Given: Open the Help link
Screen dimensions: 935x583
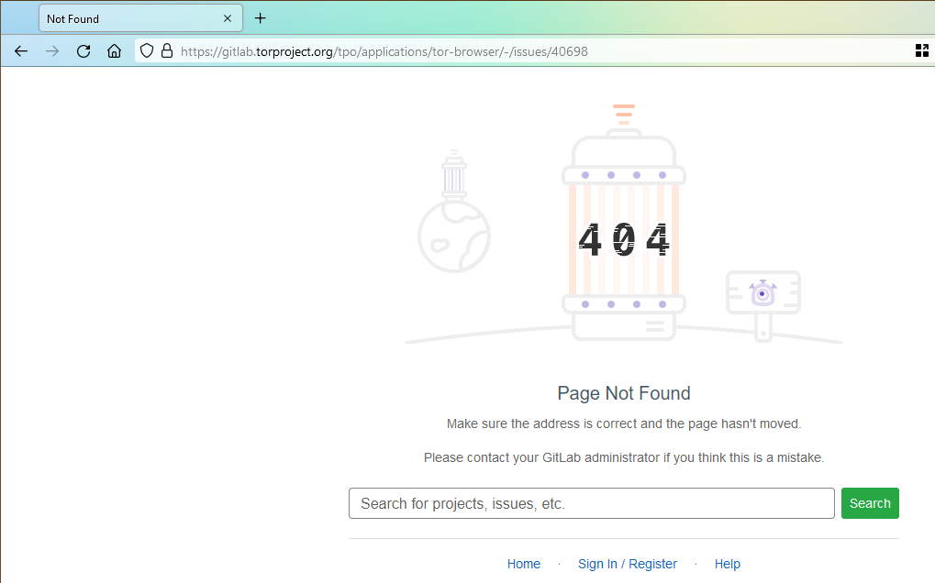Looking at the screenshot, I should click(x=727, y=563).
